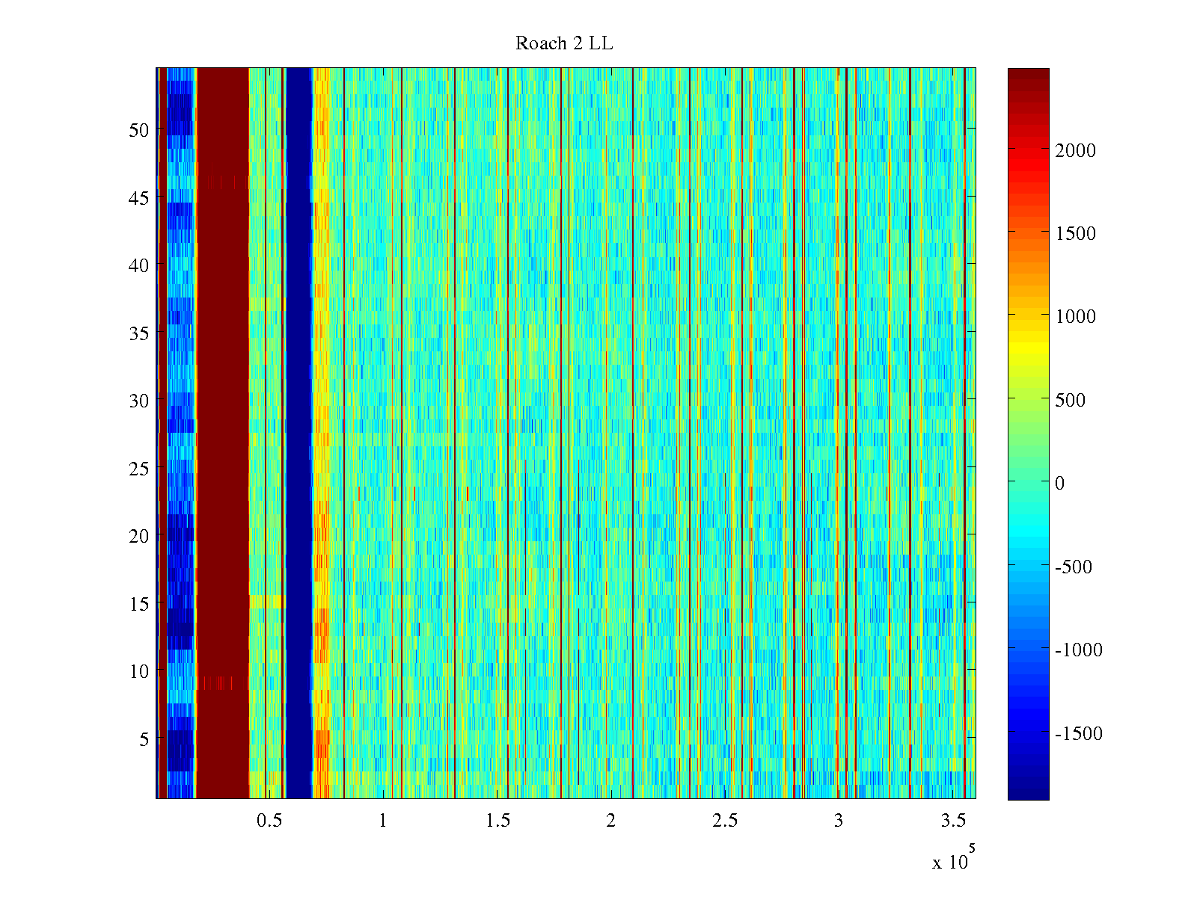Image resolution: width=1197 pixels, height=897 pixels.
Task: Click colorbar label 0
Action: (1060, 483)
